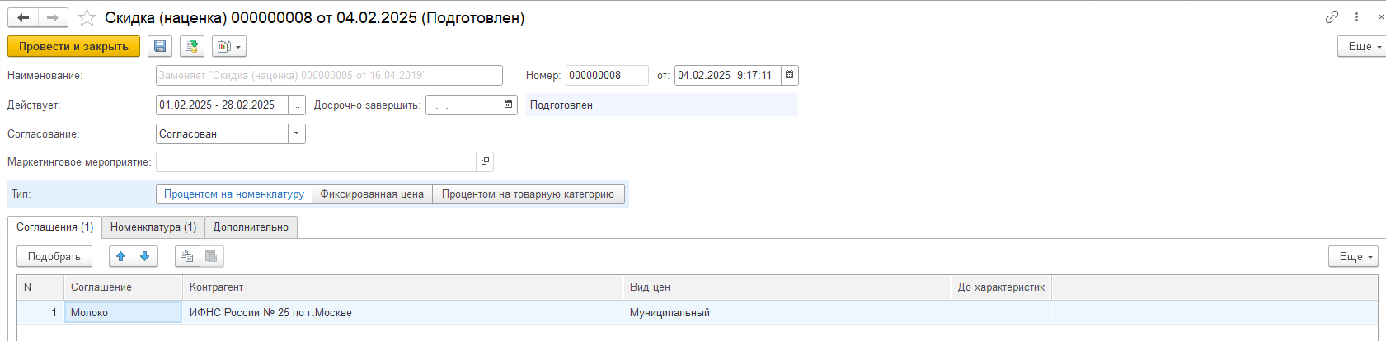Open calendar for document date

(789, 75)
